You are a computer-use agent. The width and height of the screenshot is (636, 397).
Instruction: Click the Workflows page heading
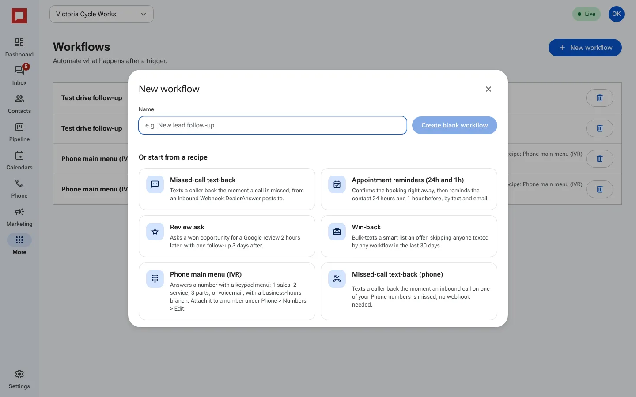point(82,47)
